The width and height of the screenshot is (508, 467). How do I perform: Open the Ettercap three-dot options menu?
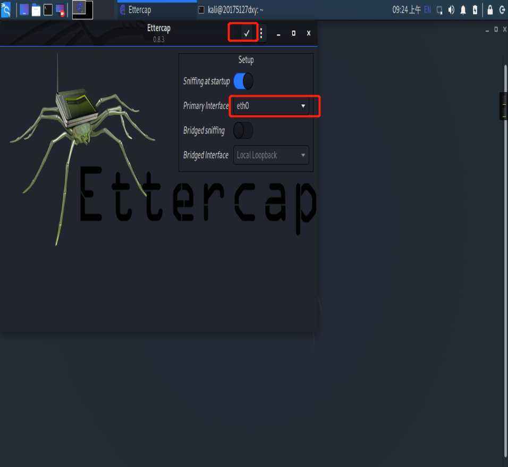click(261, 33)
